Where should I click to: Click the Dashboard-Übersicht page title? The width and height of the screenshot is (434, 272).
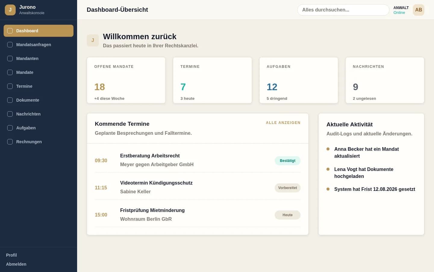coord(117,10)
